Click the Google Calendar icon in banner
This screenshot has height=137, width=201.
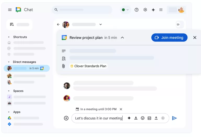click(x=64, y=38)
